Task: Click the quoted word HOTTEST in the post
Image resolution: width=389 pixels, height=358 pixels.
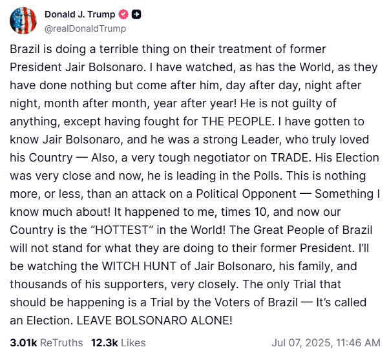Action: 121,230
